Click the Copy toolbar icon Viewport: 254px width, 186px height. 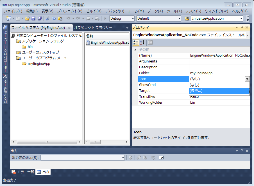(54, 18)
